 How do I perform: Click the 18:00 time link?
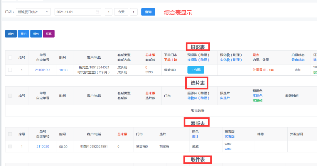tap(63, 70)
